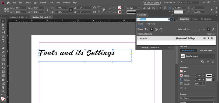Viewport: 219px width, 103px height.
Task: Click the Publish Online button
Action: [151, 3]
